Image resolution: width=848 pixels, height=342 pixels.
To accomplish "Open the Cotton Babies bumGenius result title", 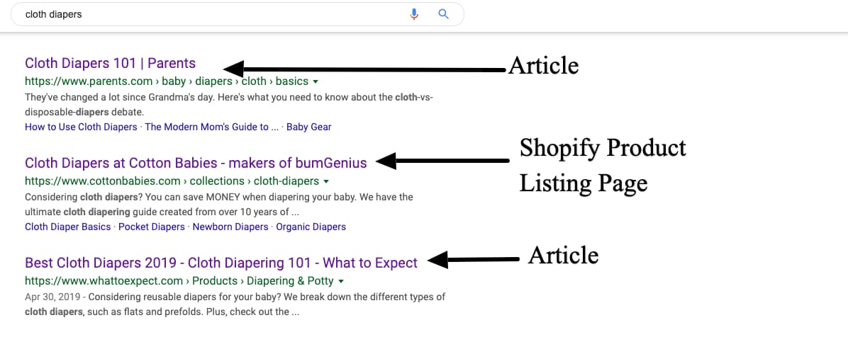I will click(196, 163).
